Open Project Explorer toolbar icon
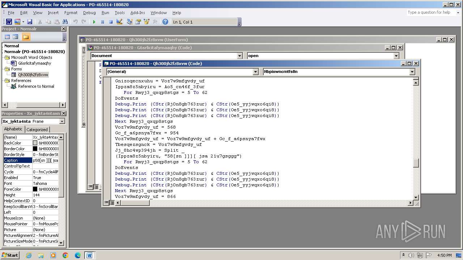 (x=130, y=22)
